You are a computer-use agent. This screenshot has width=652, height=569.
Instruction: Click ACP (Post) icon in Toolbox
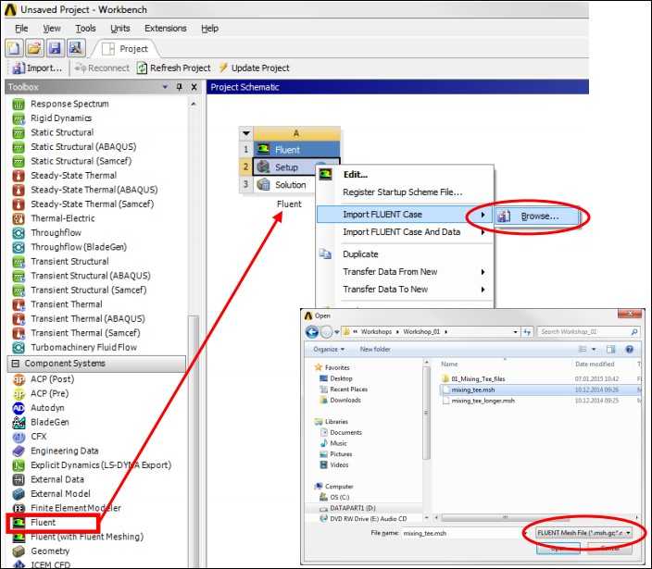pyautogui.click(x=19, y=379)
